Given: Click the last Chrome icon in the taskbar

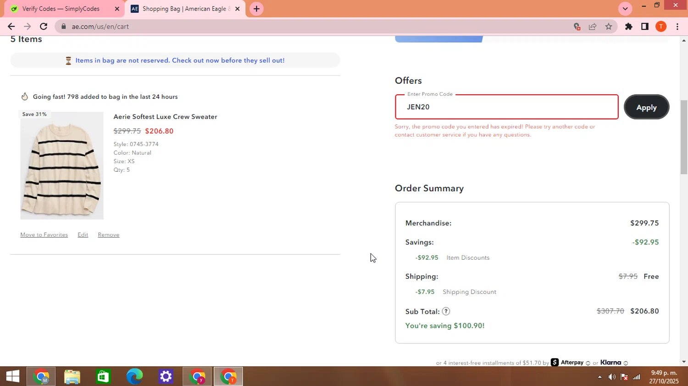Looking at the screenshot, I should click(228, 376).
